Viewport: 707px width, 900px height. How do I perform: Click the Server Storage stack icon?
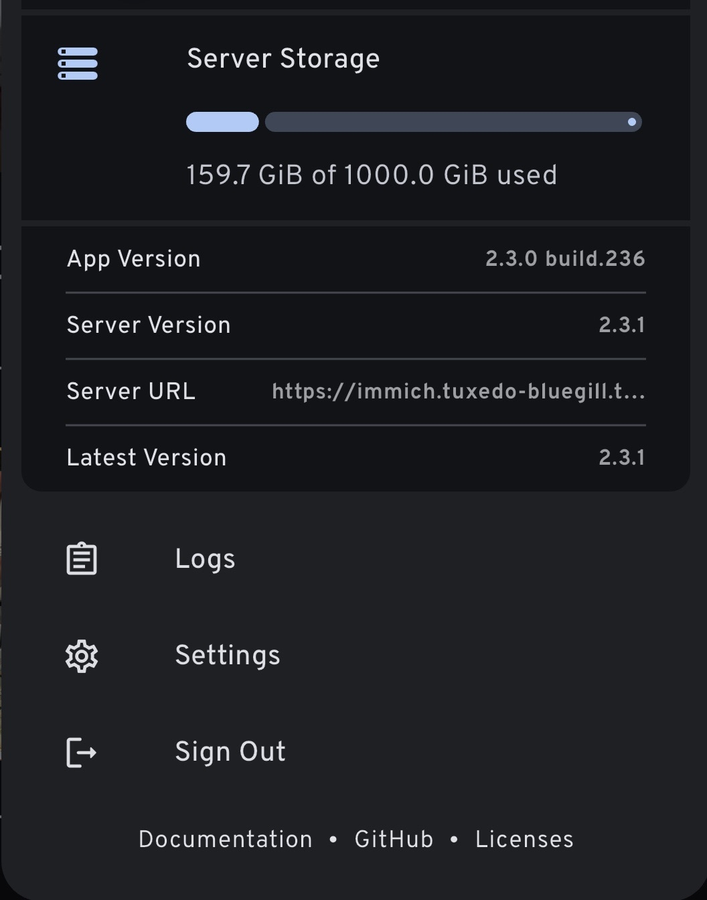[78, 64]
